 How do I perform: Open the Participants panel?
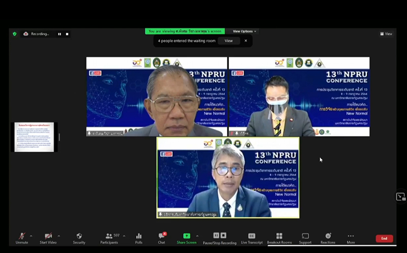point(109,238)
